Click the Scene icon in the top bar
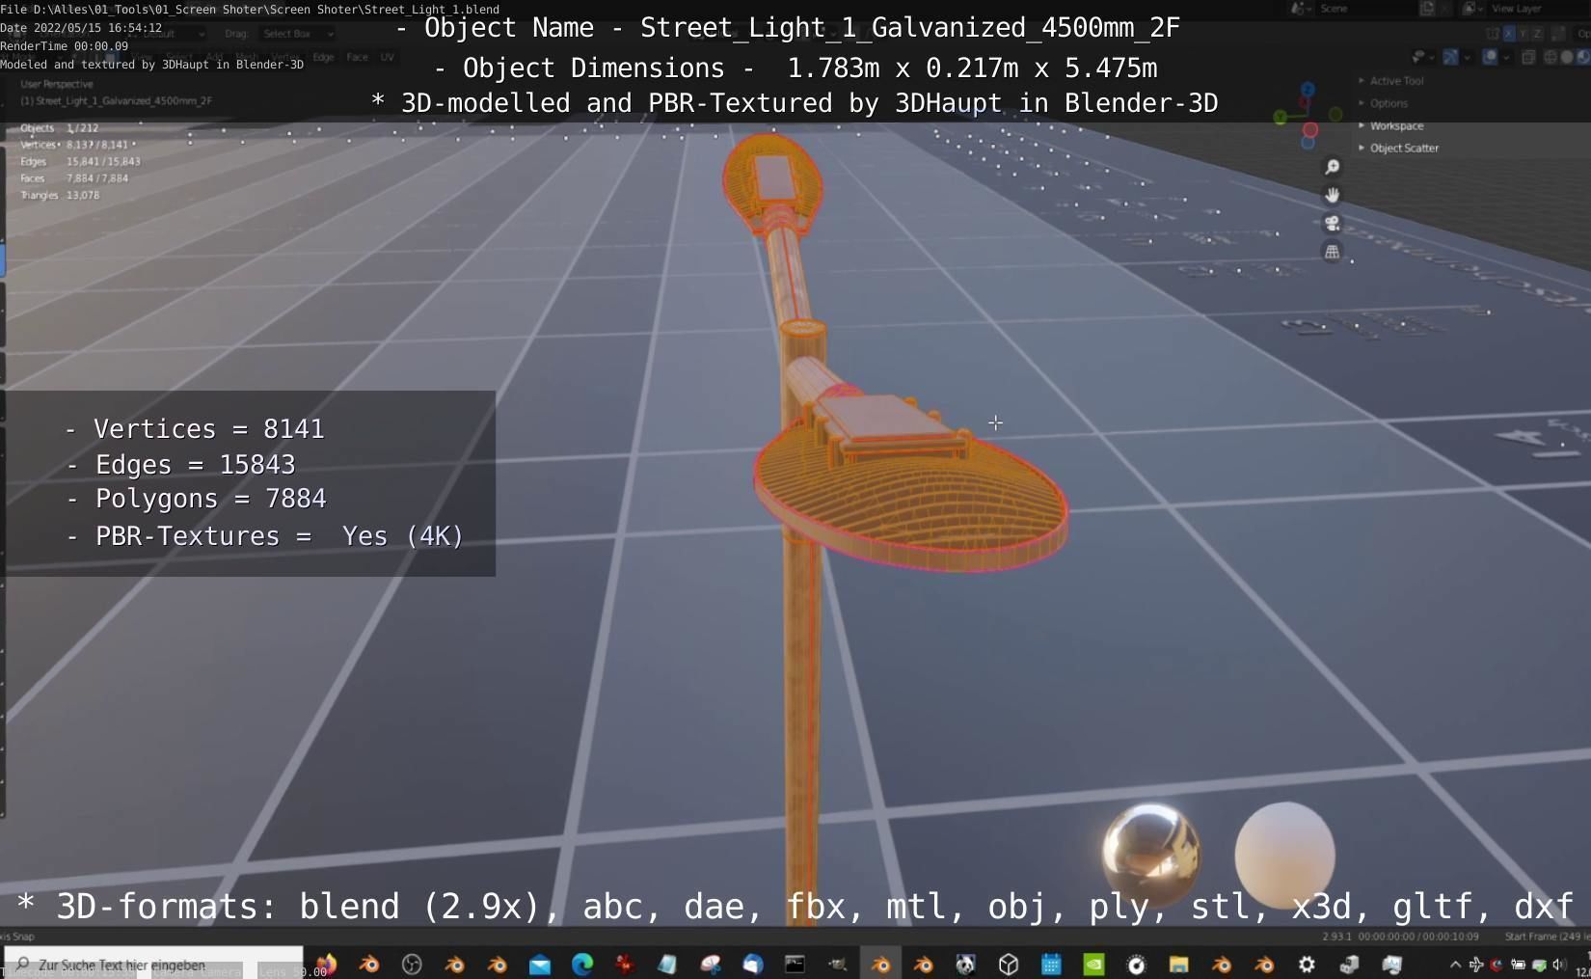1591x979 pixels. 1297,9
